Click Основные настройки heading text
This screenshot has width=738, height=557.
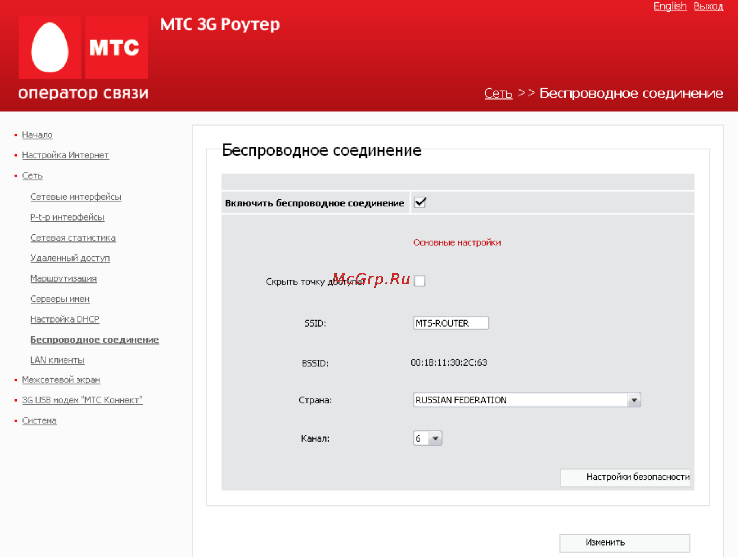pos(457,243)
